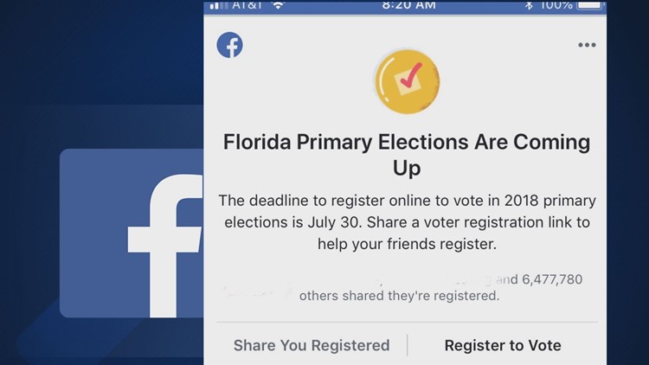649x365 pixels.
Task: Click the July 30 deadline description text
Action: (x=407, y=222)
